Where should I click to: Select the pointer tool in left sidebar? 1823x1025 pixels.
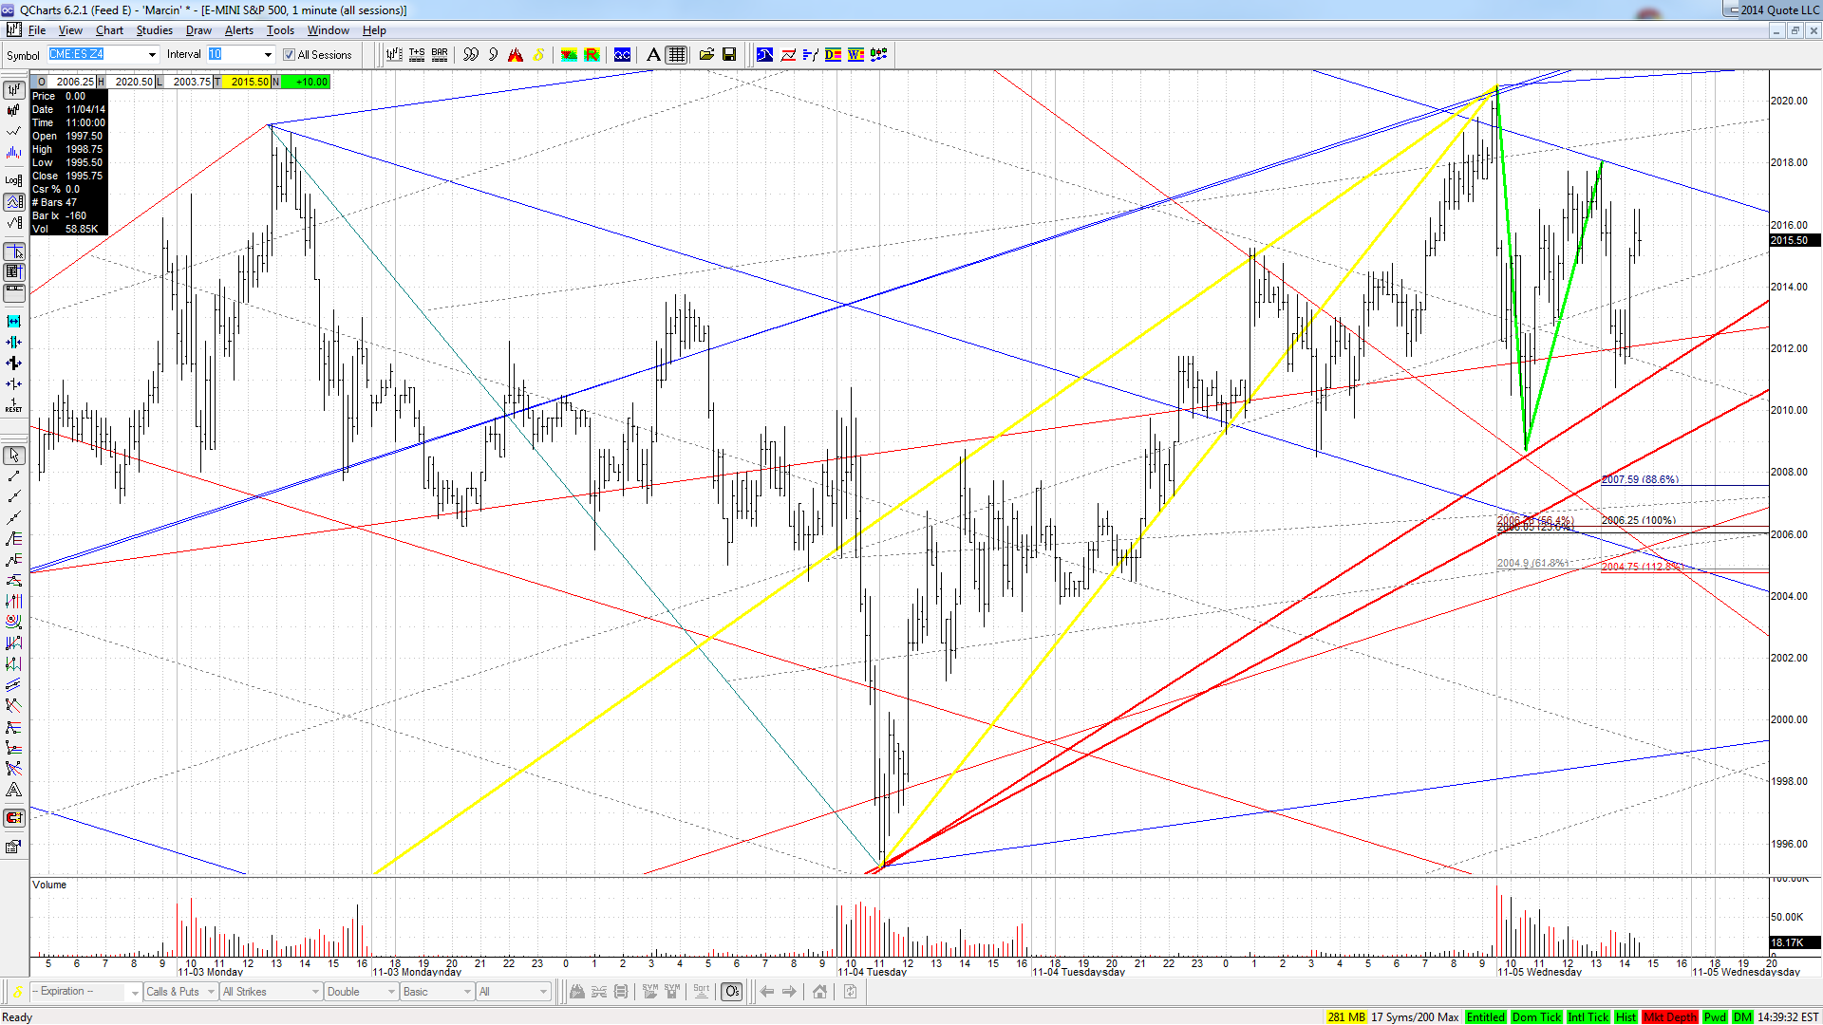[x=14, y=456]
